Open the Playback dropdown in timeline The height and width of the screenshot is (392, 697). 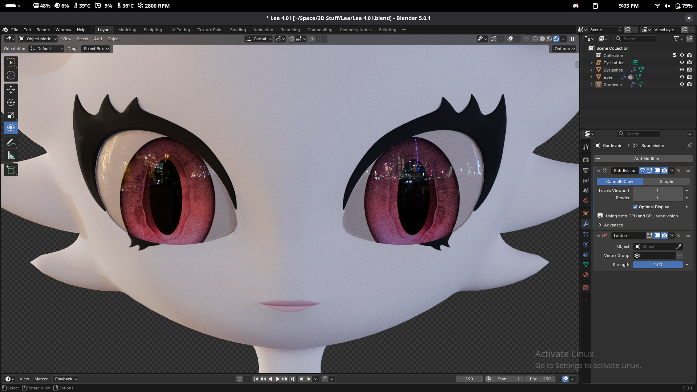coord(66,379)
